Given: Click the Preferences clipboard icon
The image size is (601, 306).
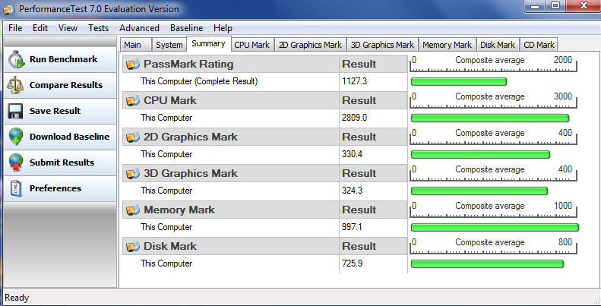Looking at the screenshot, I should pyautogui.click(x=16, y=189).
